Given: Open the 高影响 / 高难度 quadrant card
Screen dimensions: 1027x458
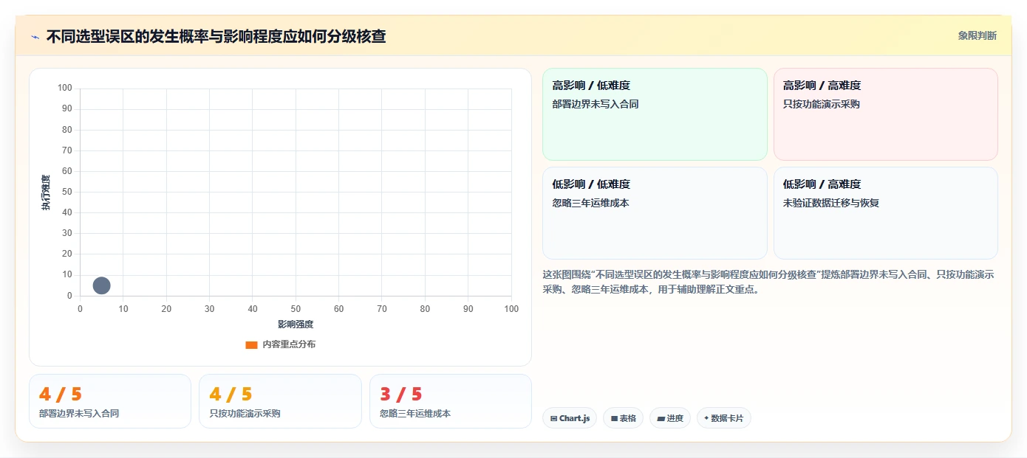Looking at the screenshot, I should pos(886,114).
